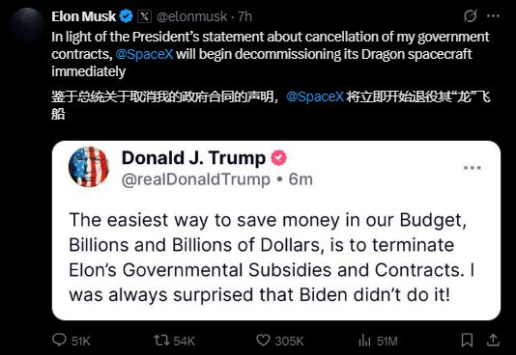View analytics showing 51M views
Screen dimensions: 516x355
[364, 341]
